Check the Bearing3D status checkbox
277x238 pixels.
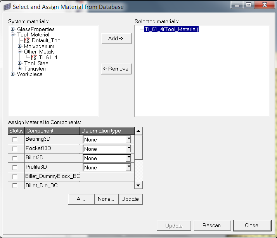click(15, 140)
